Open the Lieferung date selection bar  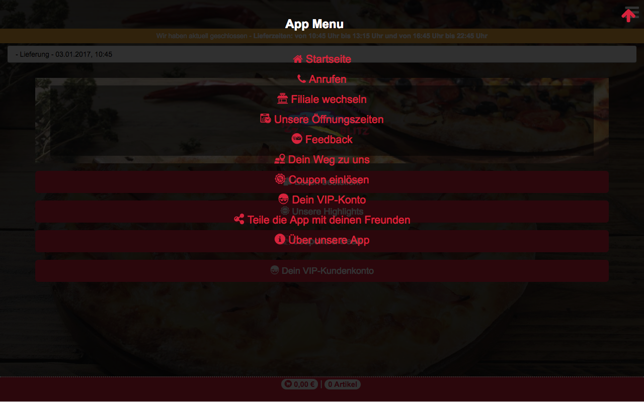[x=322, y=54]
